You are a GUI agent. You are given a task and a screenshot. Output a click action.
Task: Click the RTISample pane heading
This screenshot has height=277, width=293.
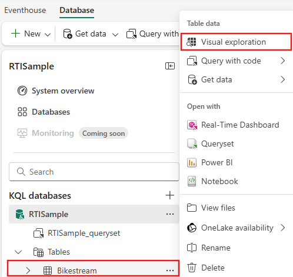[x=31, y=66]
